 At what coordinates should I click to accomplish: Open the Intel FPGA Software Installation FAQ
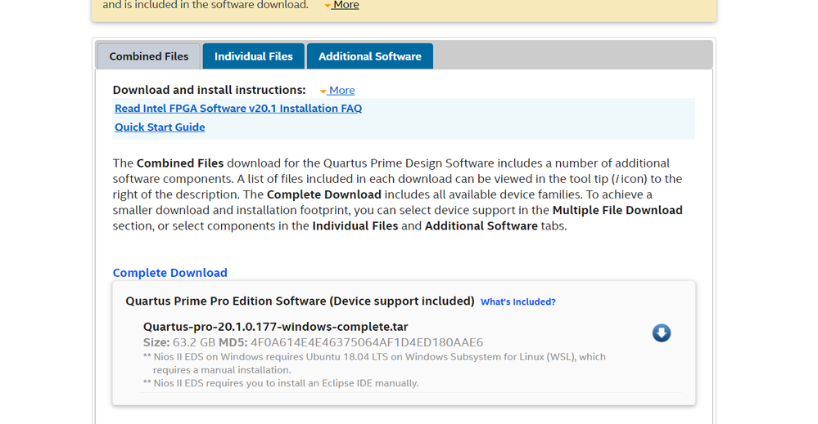click(x=238, y=109)
